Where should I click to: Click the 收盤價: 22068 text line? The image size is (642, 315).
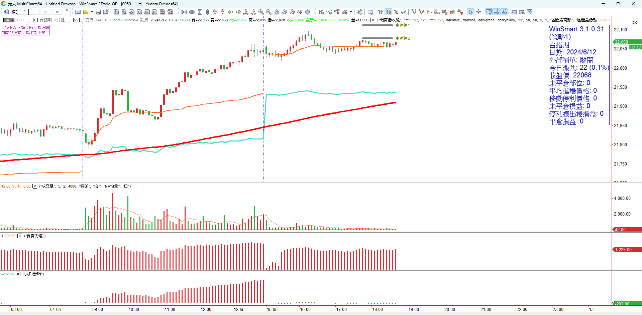tap(570, 75)
